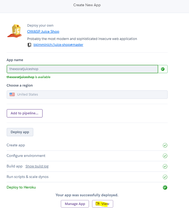This screenshot has height=213, width=189.
Task: Click the green app name availability checkmark
Action: 163,69
